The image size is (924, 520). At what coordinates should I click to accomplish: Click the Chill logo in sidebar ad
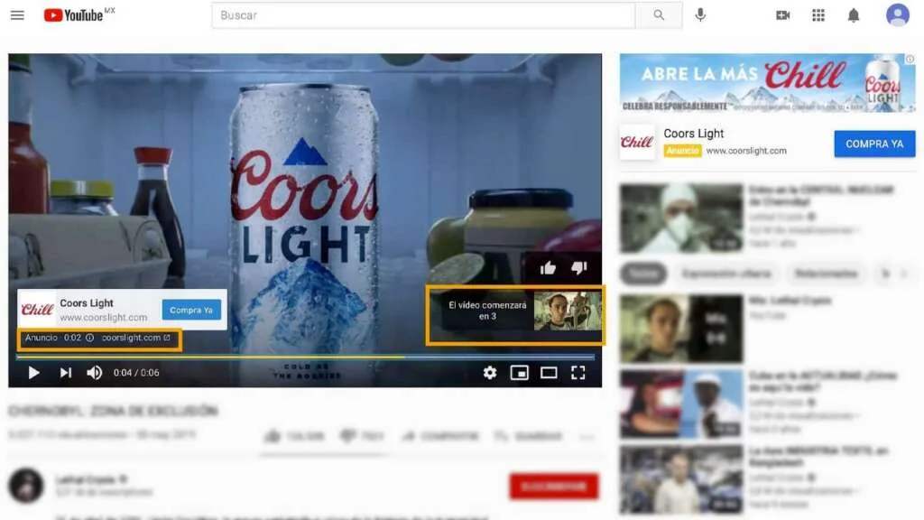637,142
